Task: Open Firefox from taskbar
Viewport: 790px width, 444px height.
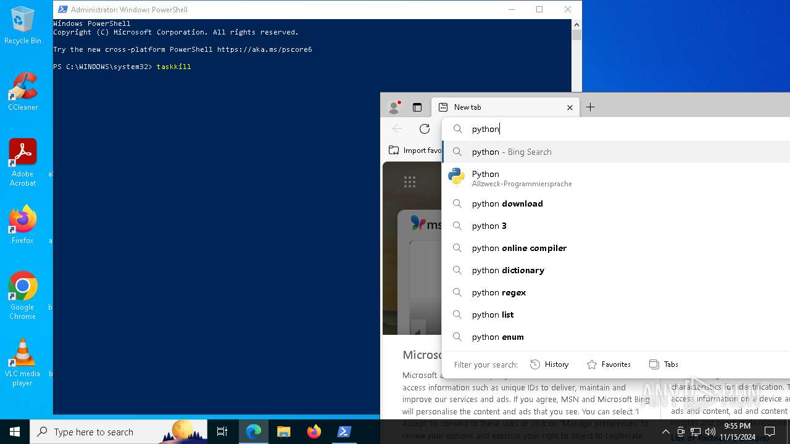Action: pos(314,432)
